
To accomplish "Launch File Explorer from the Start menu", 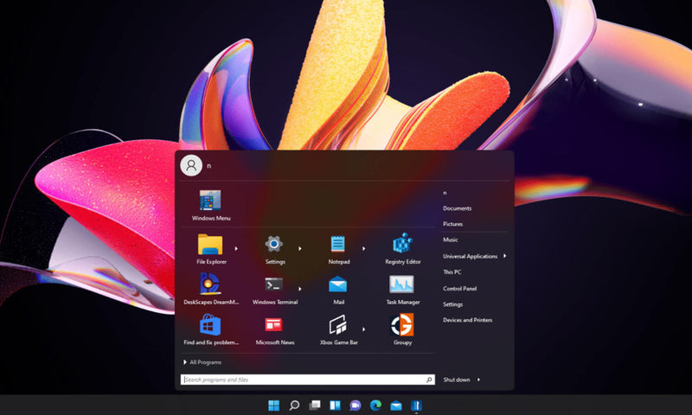I will 211,249.
